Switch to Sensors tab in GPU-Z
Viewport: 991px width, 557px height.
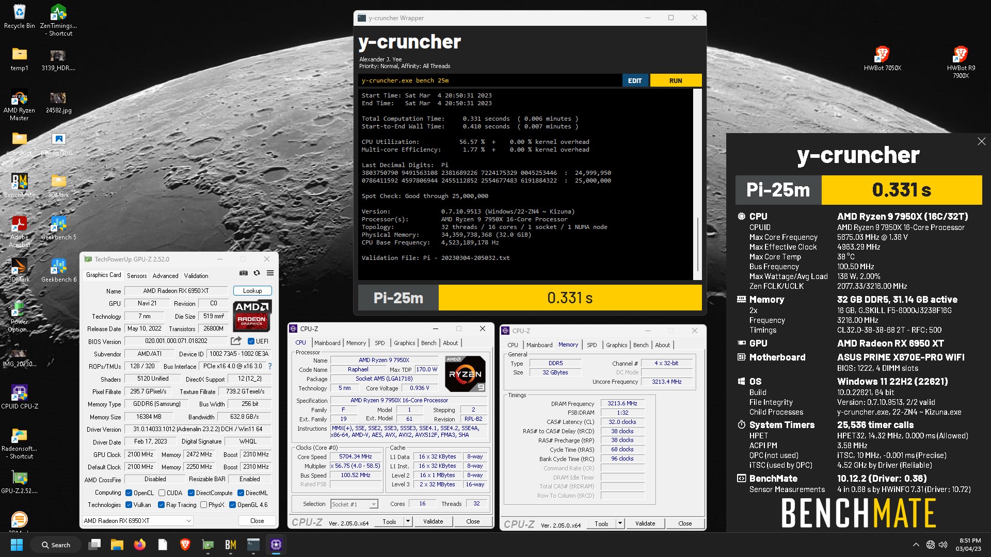(137, 275)
